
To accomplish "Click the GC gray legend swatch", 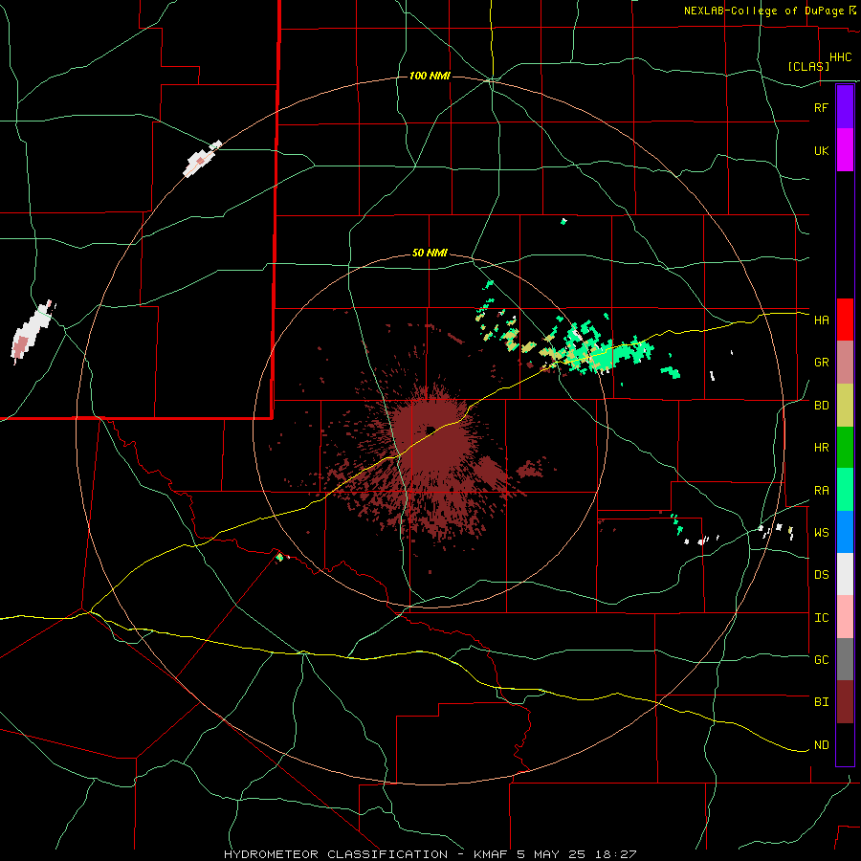I will 845,659.
